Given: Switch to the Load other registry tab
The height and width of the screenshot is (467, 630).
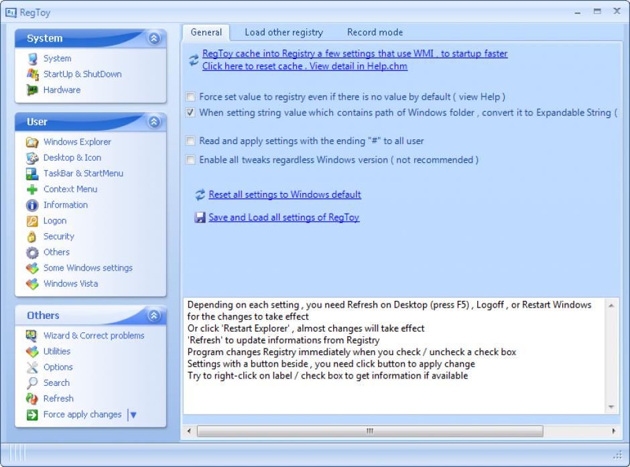Looking at the screenshot, I should click(283, 32).
